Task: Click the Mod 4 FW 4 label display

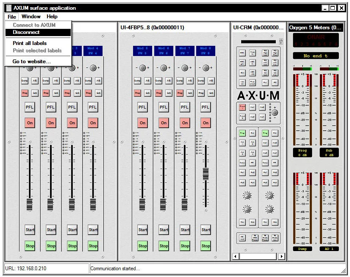Action: click(93, 51)
